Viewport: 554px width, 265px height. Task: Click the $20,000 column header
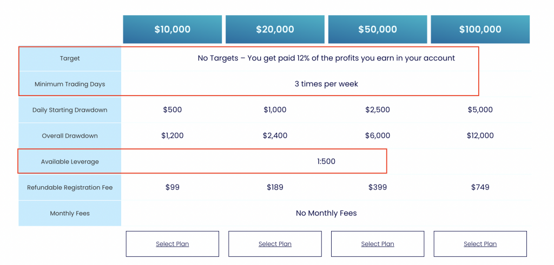pos(275,29)
